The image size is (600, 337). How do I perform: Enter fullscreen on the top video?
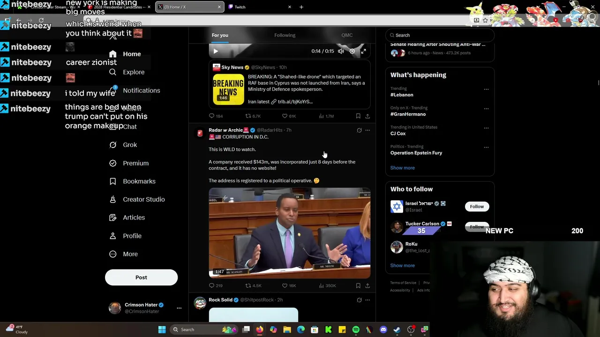pos(363,51)
